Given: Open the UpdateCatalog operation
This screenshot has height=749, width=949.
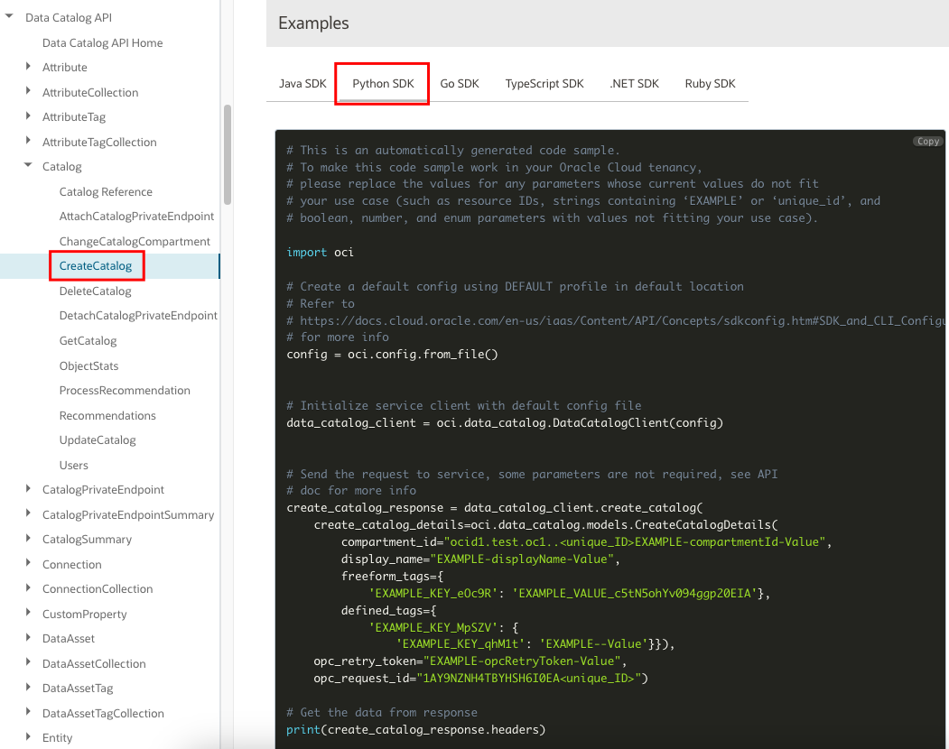Looking at the screenshot, I should coord(98,439).
